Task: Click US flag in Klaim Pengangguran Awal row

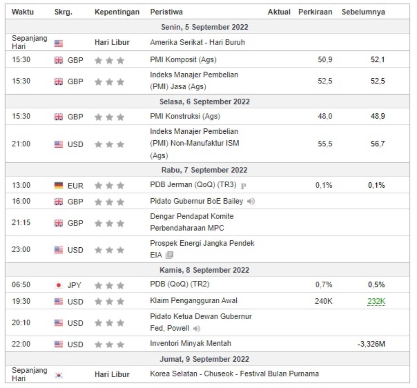Action: (x=59, y=302)
